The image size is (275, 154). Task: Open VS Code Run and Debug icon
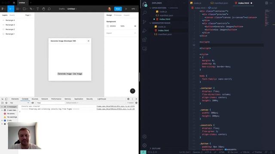coord(144,31)
